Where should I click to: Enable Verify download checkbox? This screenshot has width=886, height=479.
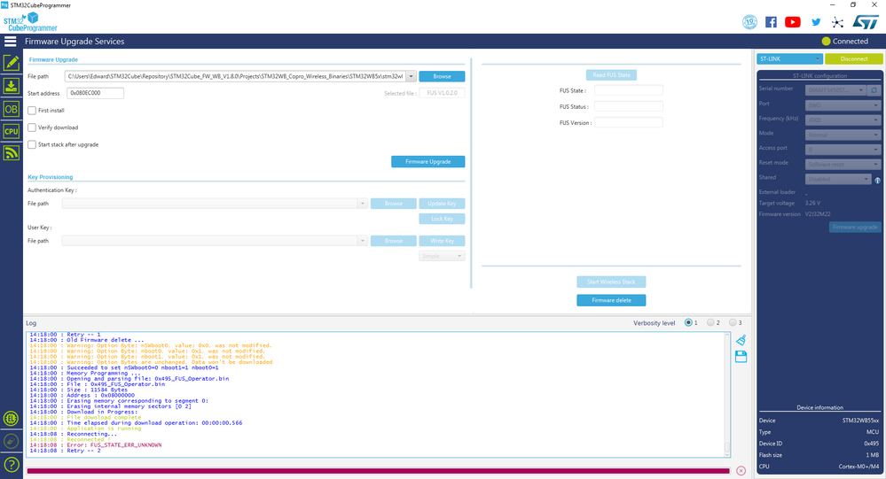click(32, 127)
